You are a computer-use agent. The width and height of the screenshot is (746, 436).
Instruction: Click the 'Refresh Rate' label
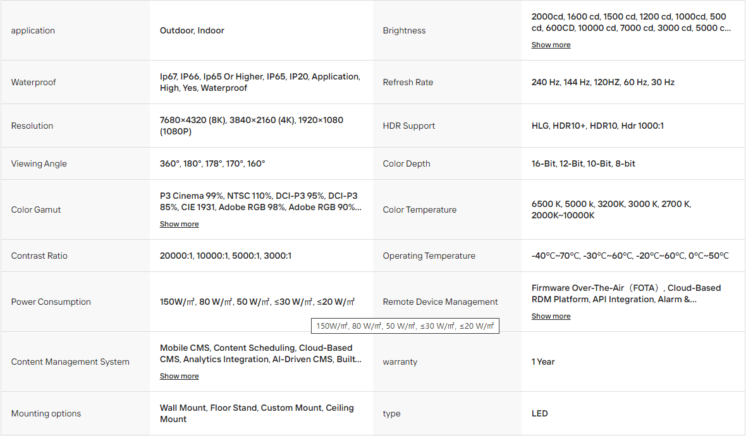point(408,82)
